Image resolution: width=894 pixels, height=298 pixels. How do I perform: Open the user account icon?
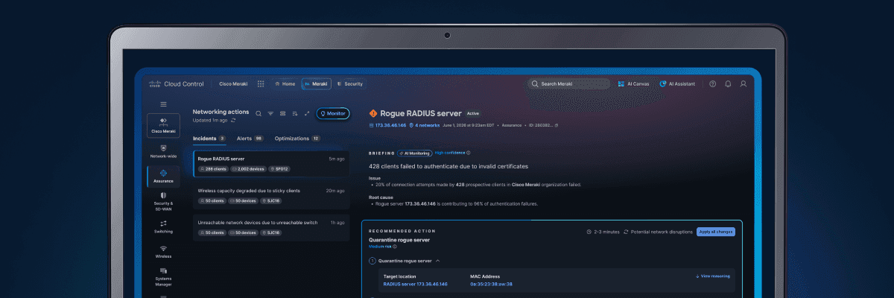point(743,84)
